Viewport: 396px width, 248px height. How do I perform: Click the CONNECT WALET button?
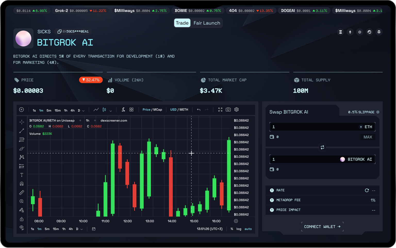[322, 227]
